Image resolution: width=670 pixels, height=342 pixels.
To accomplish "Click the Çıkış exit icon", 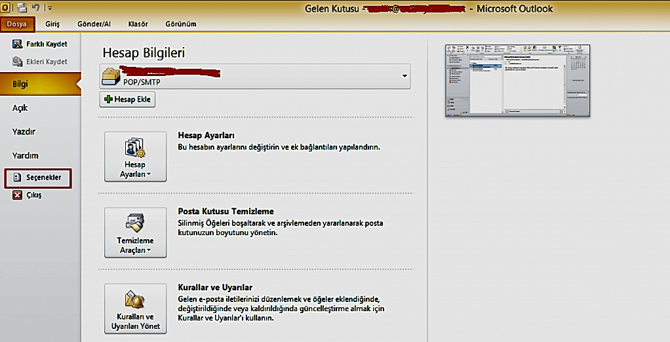I will (x=17, y=195).
